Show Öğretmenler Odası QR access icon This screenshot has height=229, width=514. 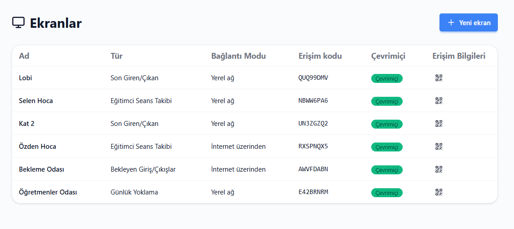(439, 192)
